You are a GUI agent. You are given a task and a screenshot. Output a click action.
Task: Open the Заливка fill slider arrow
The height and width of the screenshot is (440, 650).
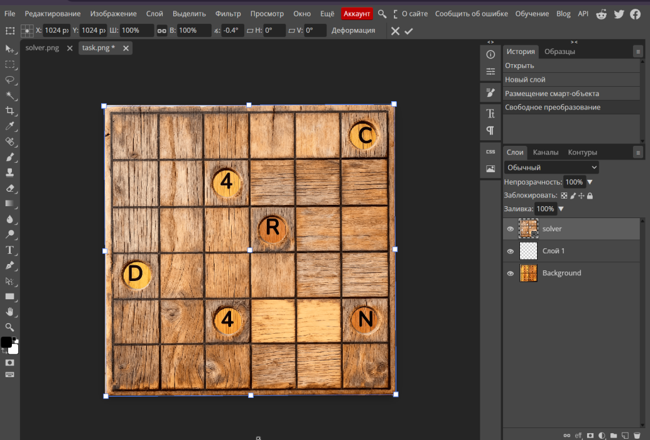[x=561, y=209]
